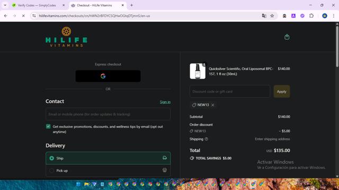Open the translate page icon in address bar
Image resolution: width=339 pixels, height=190 pixels.
(264, 16)
